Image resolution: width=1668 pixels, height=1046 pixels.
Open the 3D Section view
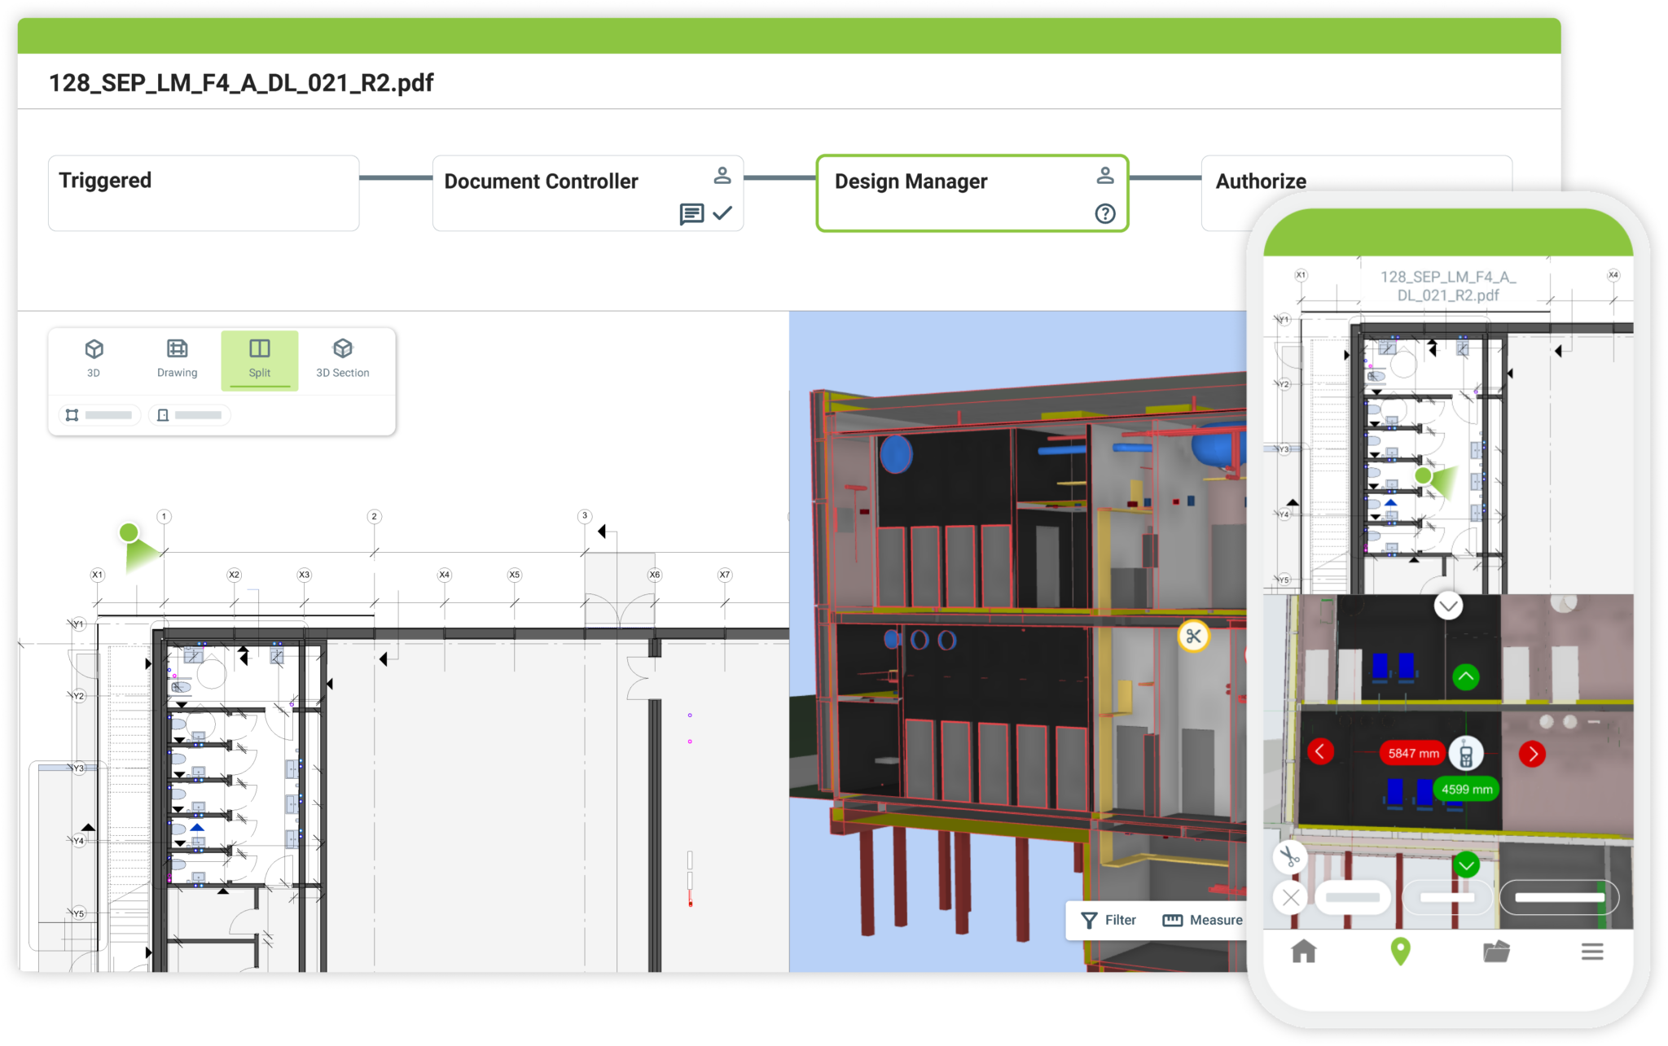click(342, 359)
